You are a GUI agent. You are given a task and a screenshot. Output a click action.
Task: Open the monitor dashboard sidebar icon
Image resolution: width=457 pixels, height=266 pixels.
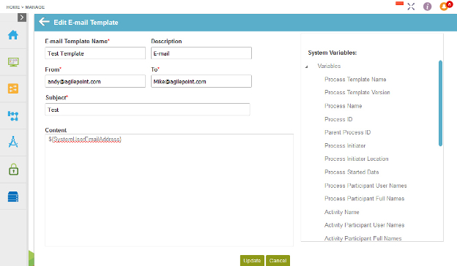pyautogui.click(x=13, y=62)
